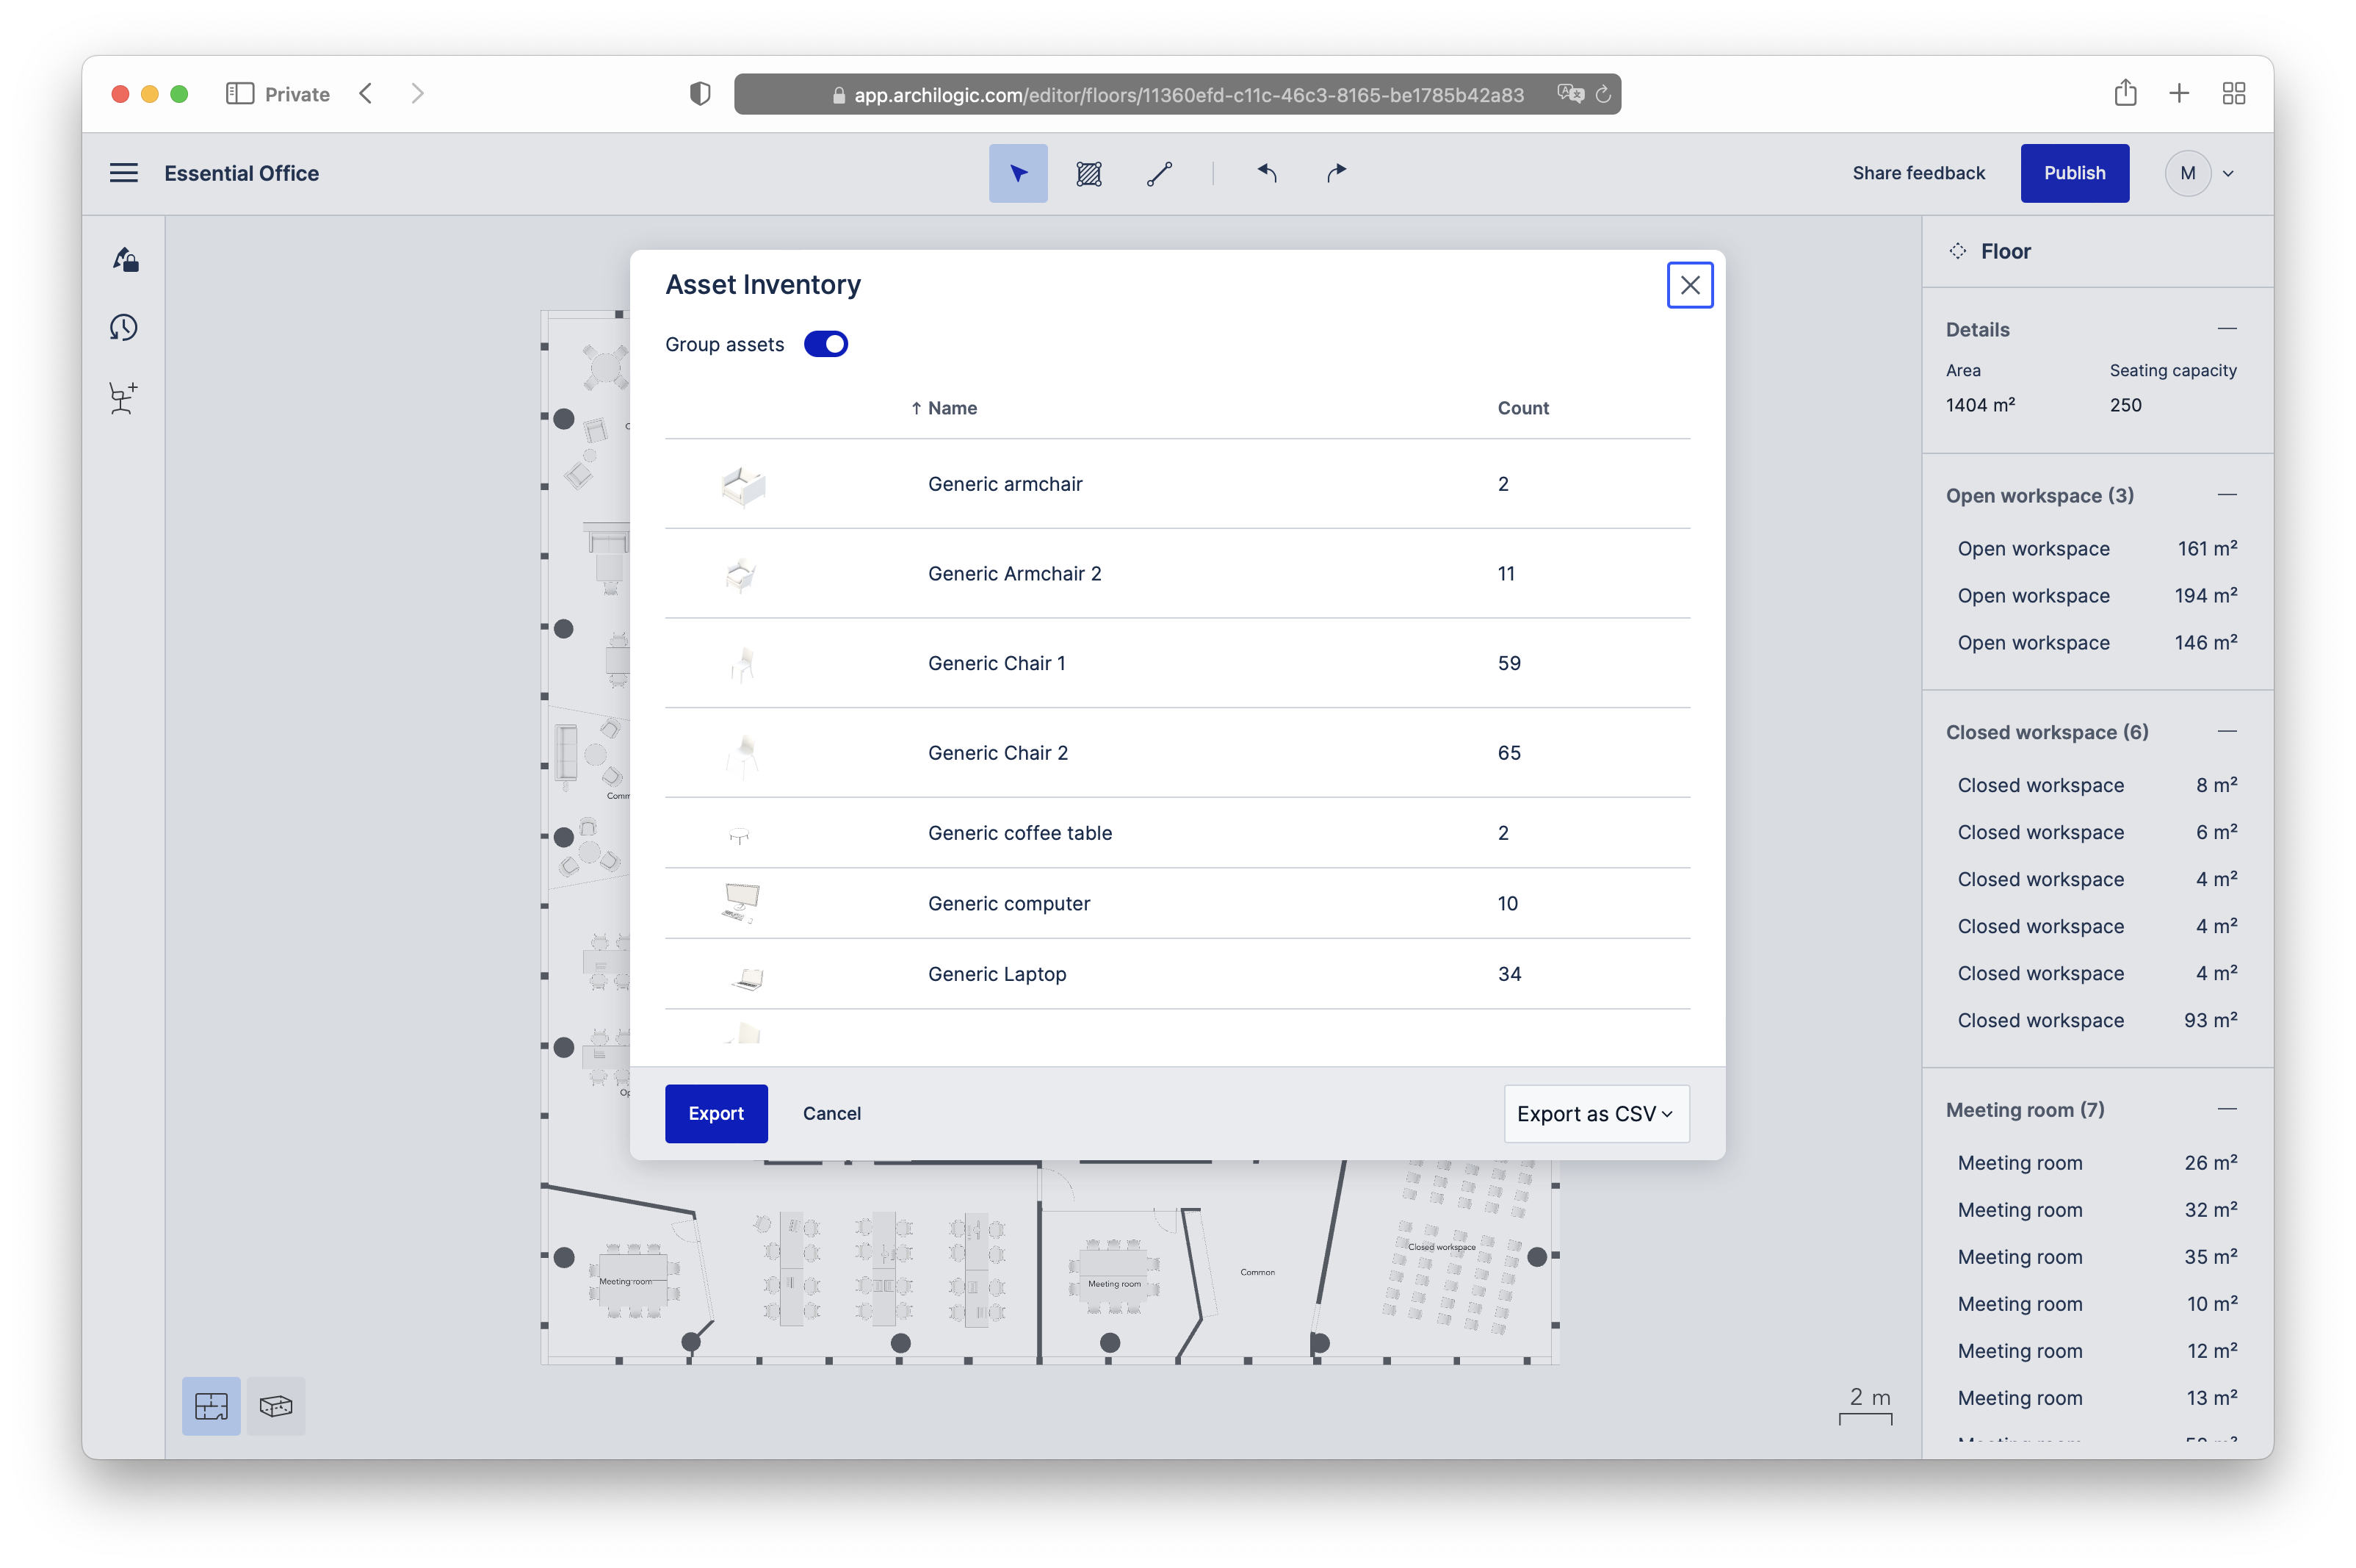Switch to 3D box view
Screen dimensions: 2356x1568
(x=276, y=1406)
